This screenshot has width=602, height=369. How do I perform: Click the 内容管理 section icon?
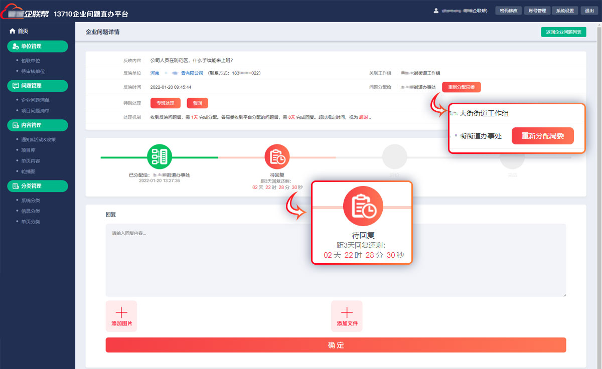pyautogui.click(x=16, y=125)
